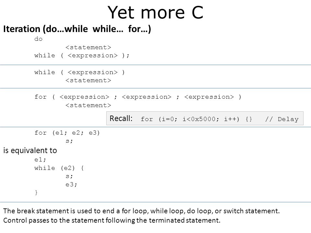Click '<statement>' under the while loop
311x233 pixels.
[x=88, y=81]
